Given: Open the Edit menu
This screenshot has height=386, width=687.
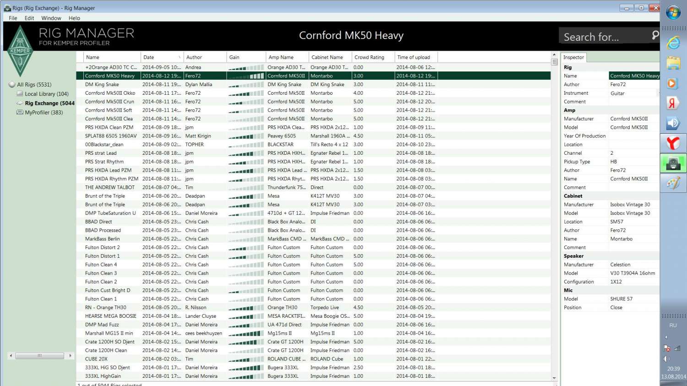Looking at the screenshot, I should tap(29, 18).
